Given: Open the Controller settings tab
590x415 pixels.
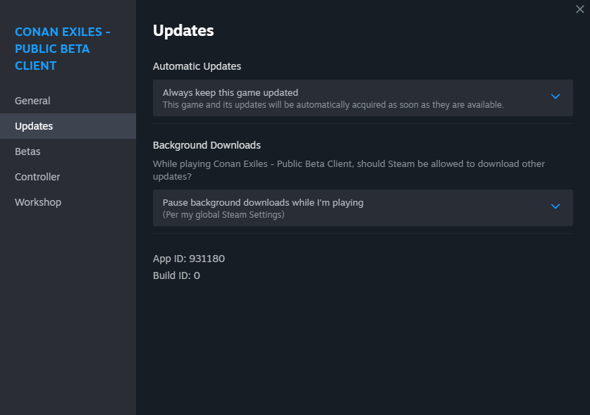Looking at the screenshot, I should (x=37, y=177).
